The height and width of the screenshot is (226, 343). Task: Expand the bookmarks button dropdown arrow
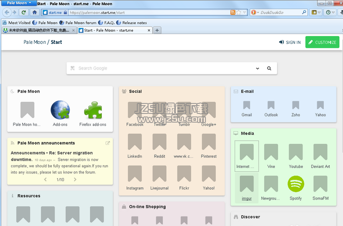(319, 13)
